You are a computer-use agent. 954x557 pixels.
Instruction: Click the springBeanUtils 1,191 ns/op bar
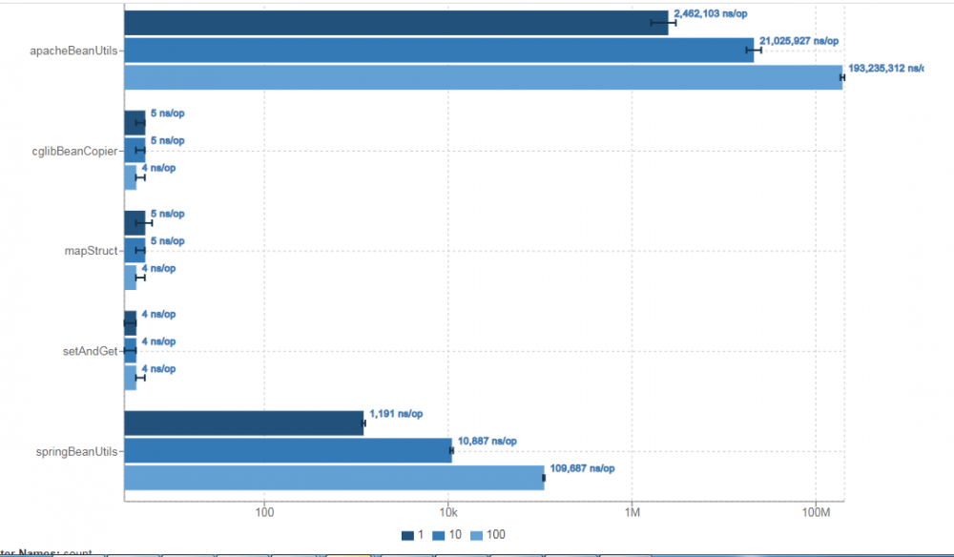click(244, 423)
